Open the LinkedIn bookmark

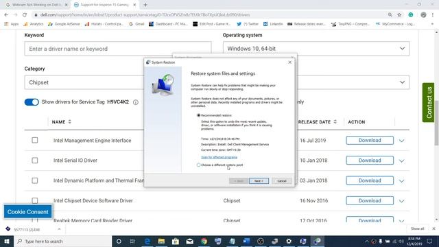273,24
